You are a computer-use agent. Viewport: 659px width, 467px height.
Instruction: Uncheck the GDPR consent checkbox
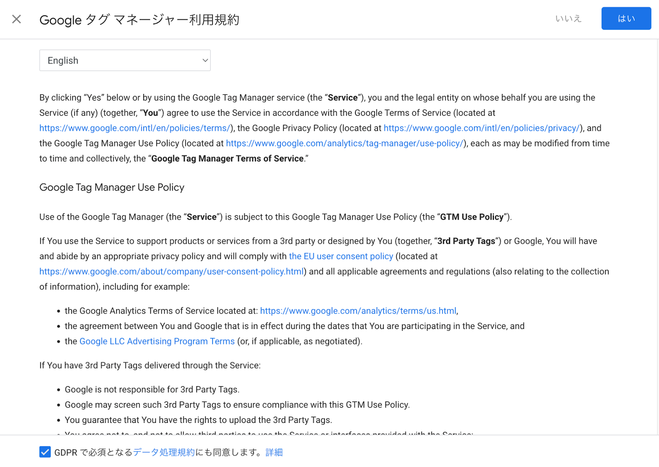tap(45, 452)
